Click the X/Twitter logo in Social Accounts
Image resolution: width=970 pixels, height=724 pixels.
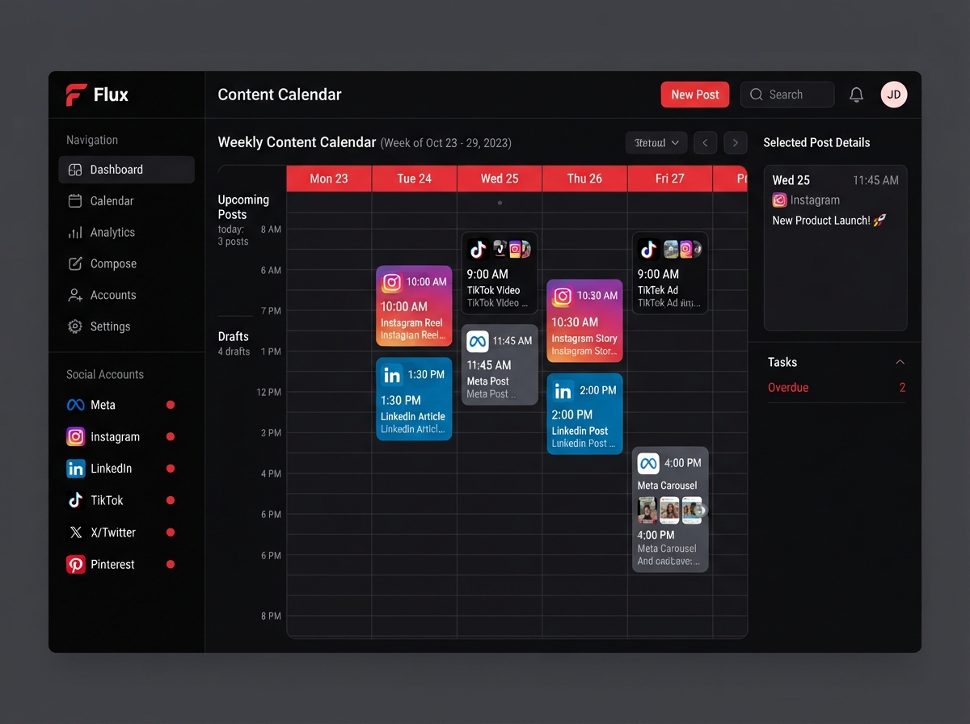[x=75, y=532]
